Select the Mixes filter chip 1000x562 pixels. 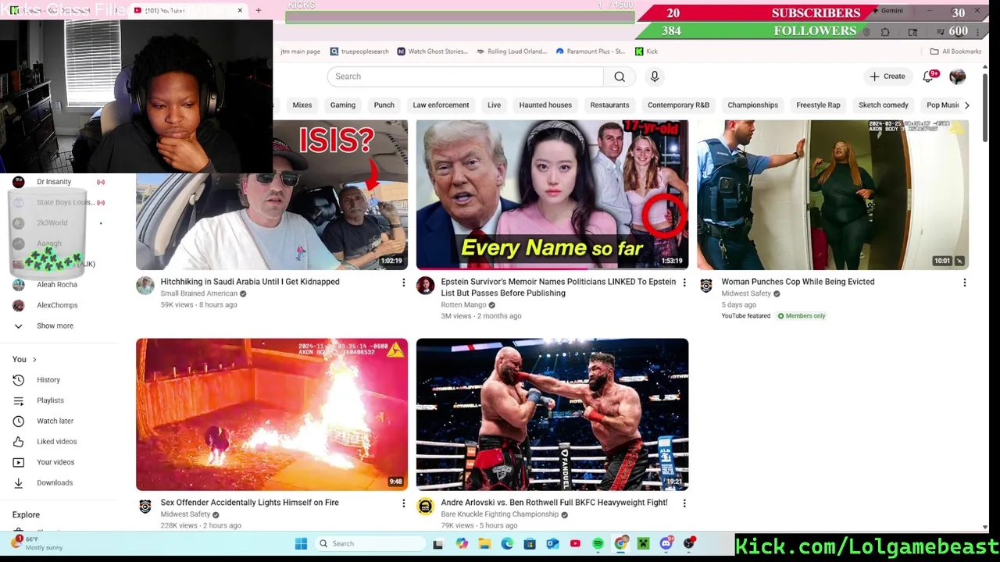(x=302, y=105)
